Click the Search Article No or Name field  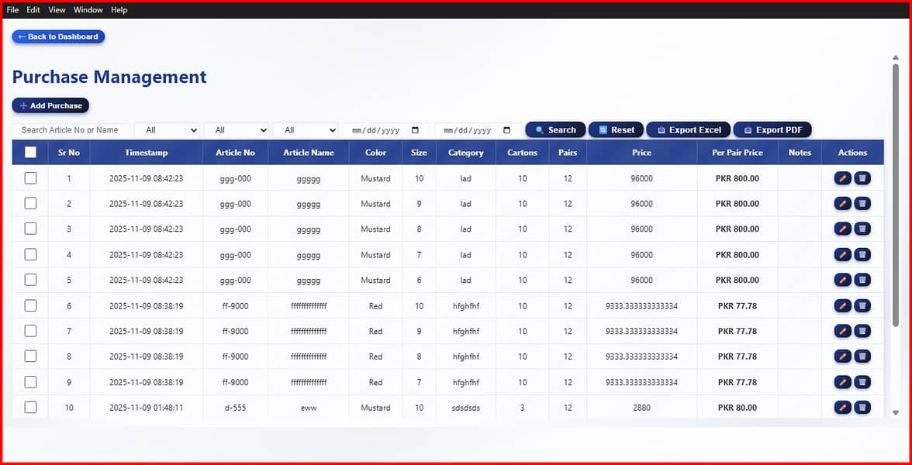click(71, 129)
